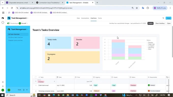Viewport: 173px width, 97px height.
Task: Click the loading circle icon in left rail
Action: pyautogui.click(x=3, y=22)
